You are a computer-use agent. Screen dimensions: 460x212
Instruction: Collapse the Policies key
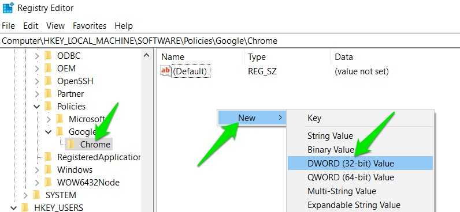pos(37,107)
